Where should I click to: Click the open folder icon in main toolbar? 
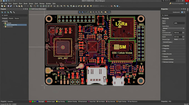point(4,6)
